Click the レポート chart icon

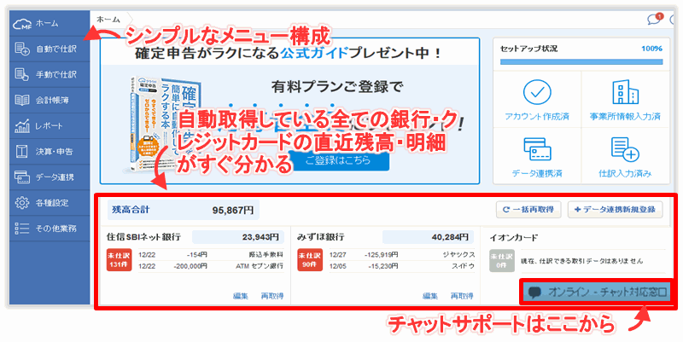pos(22,125)
